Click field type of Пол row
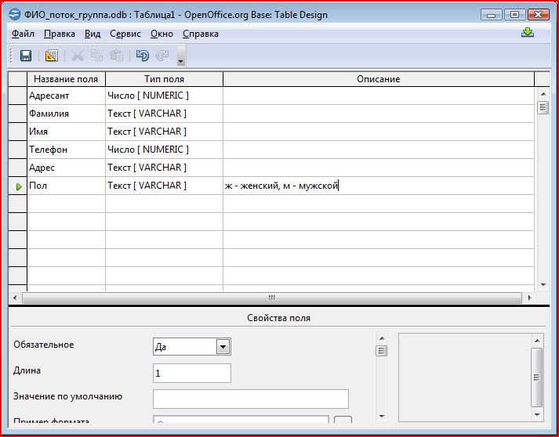This screenshot has height=437, width=559. 164,186
